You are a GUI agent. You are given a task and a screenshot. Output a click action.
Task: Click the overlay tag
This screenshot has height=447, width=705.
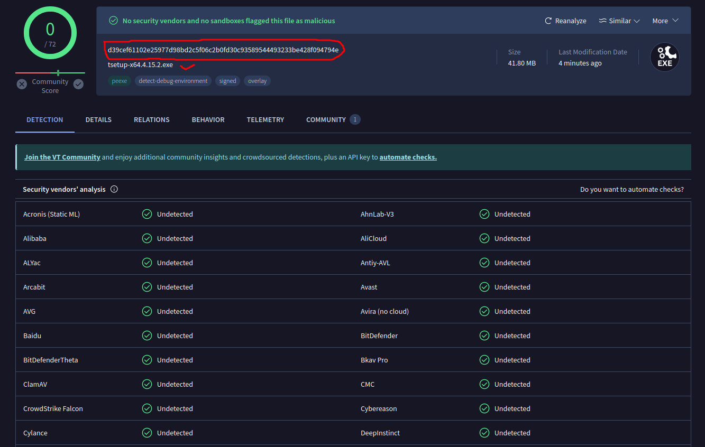click(258, 81)
